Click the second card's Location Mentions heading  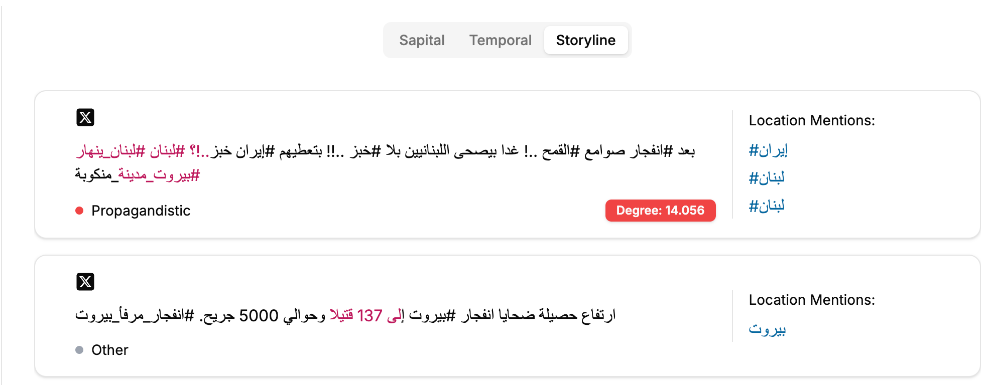coord(811,300)
